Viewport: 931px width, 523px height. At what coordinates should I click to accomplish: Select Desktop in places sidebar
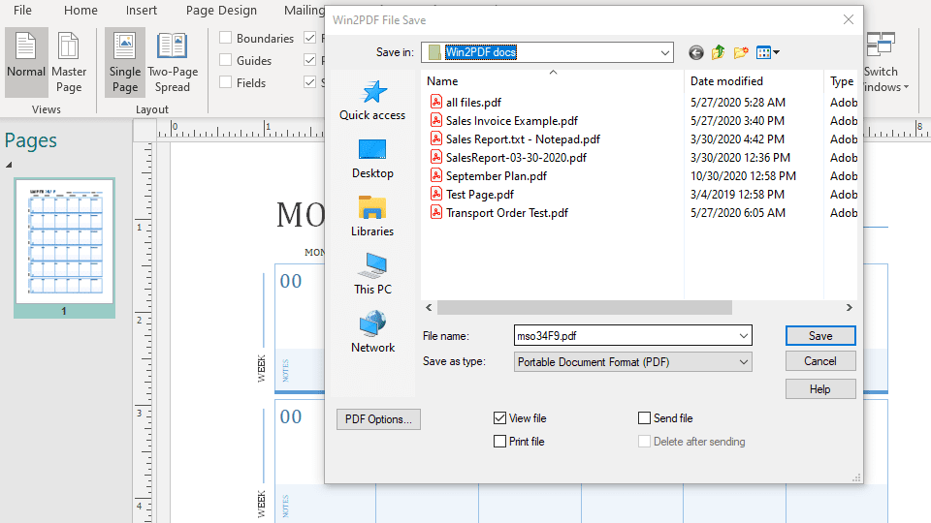click(x=372, y=159)
